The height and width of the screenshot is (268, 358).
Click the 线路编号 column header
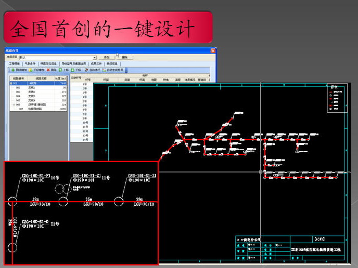[19, 78]
